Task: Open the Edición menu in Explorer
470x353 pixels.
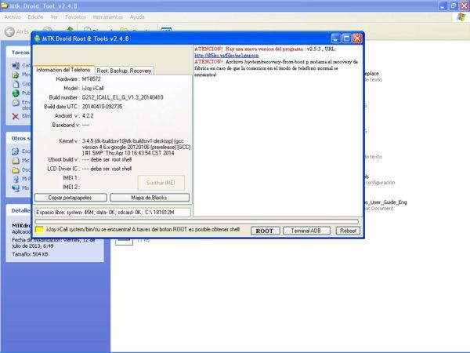Action: click(36, 17)
